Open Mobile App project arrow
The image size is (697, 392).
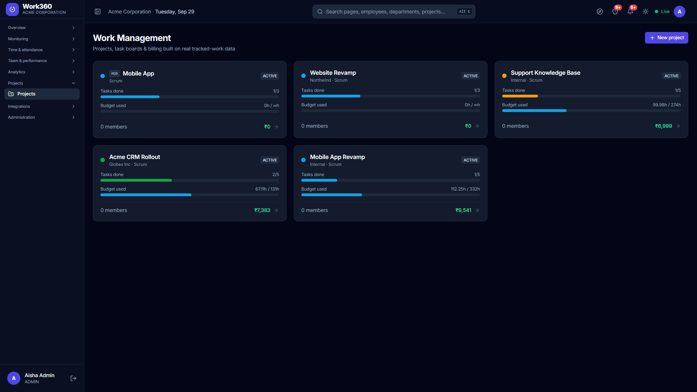point(276,127)
